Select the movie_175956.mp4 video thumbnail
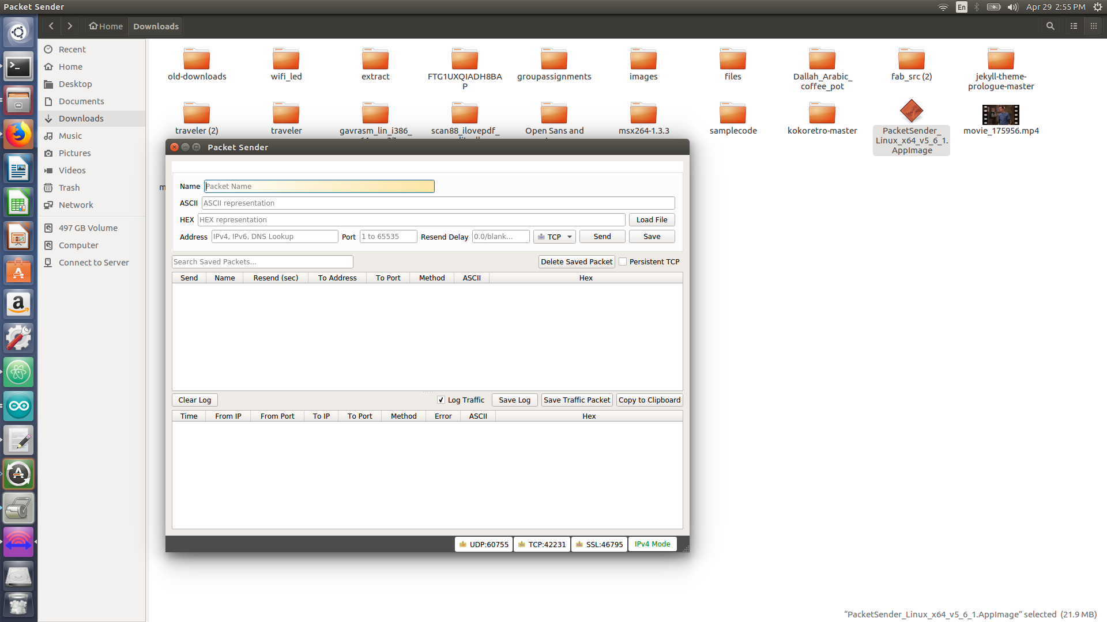Viewport: 1107px width, 622px height. pyautogui.click(x=1000, y=115)
